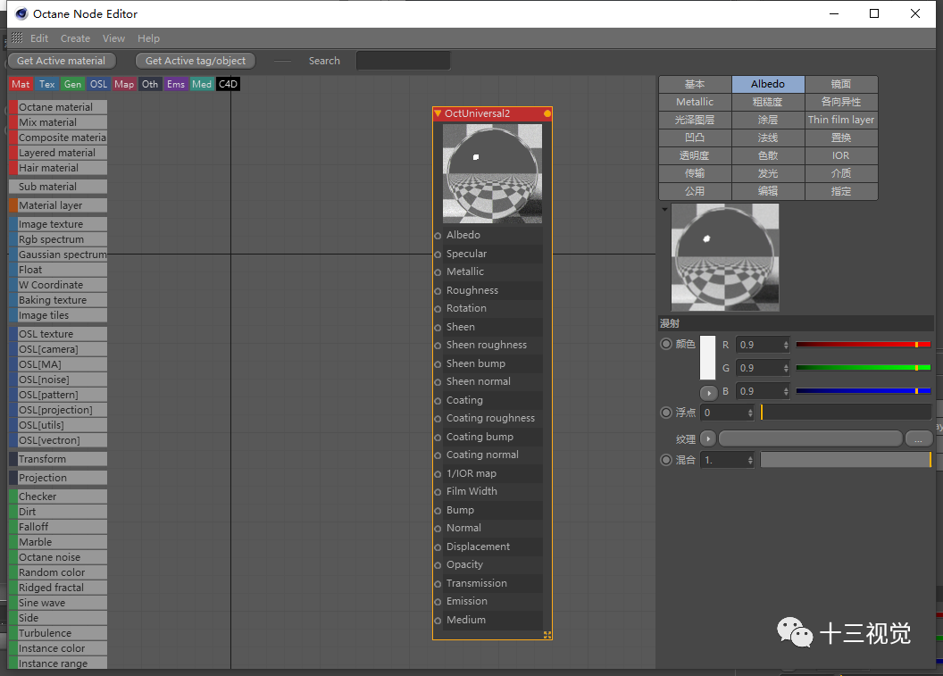Screen dimensions: 943x676
Task: Click the resize handle icon at node's bottom corner
Action: [x=547, y=635]
